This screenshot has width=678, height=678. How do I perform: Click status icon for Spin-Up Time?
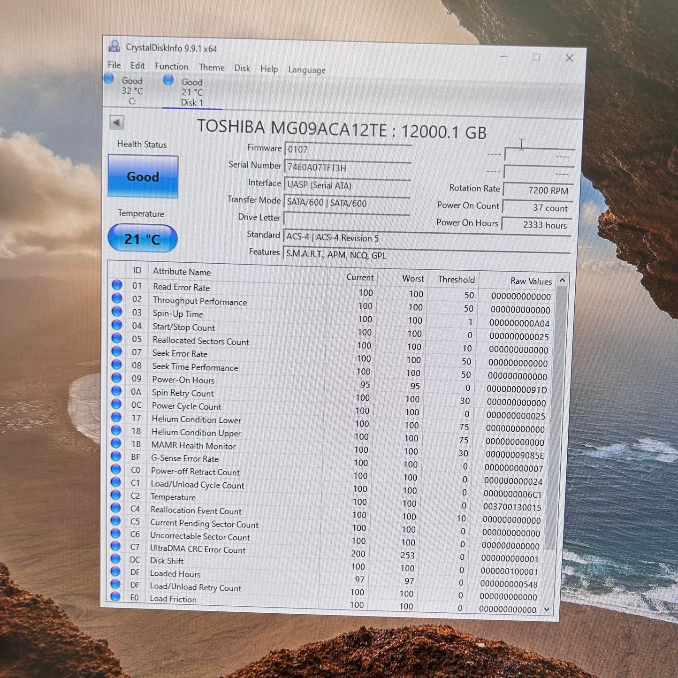click(117, 312)
